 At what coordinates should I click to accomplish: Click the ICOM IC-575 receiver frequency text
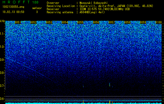[105, 9]
